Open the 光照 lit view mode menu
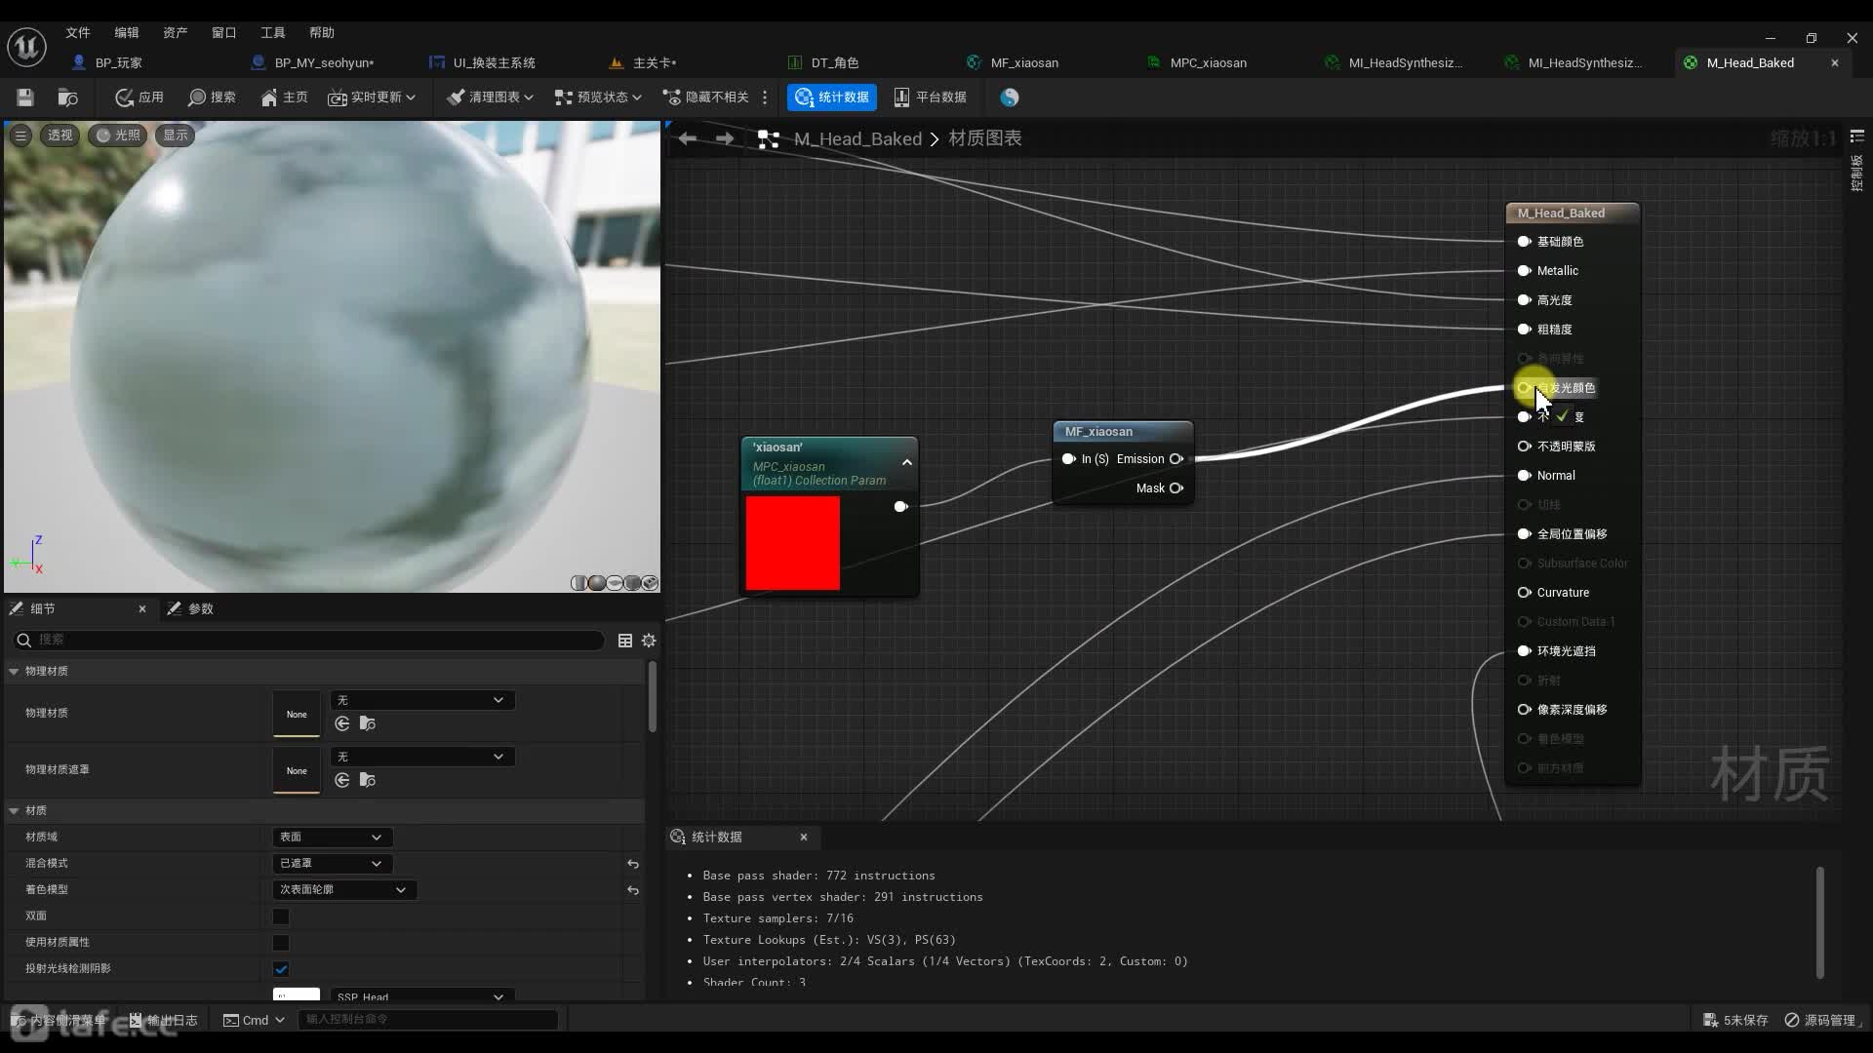1873x1053 pixels. pyautogui.click(x=117, y=136)
